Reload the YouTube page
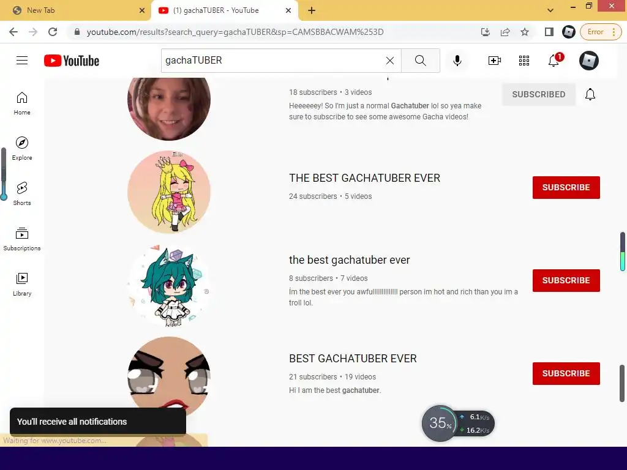This screenshot has width=627, height=470. tap(53, 32)
